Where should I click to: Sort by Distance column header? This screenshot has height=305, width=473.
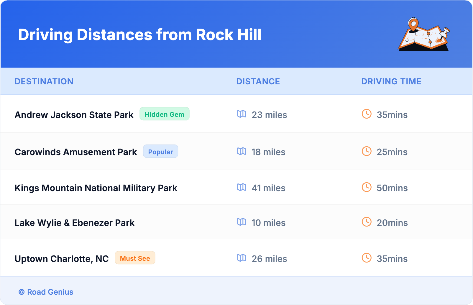258,81
